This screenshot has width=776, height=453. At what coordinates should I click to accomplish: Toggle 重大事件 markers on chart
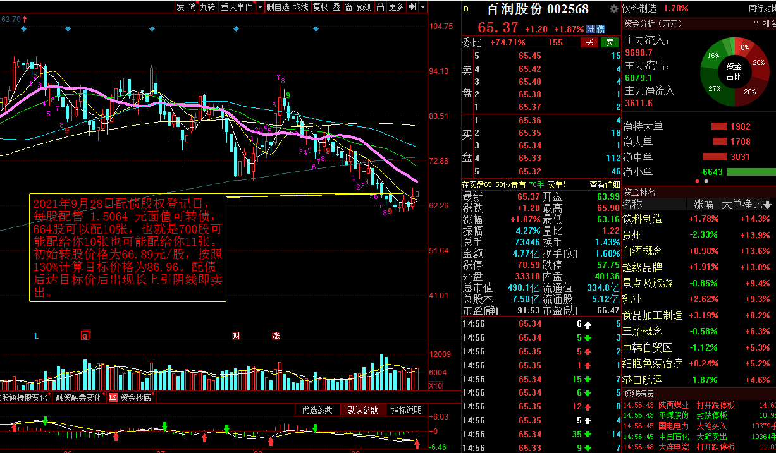click(x=237, y=7)
